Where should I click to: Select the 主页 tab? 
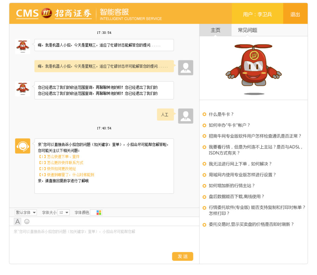pos(215,30)
